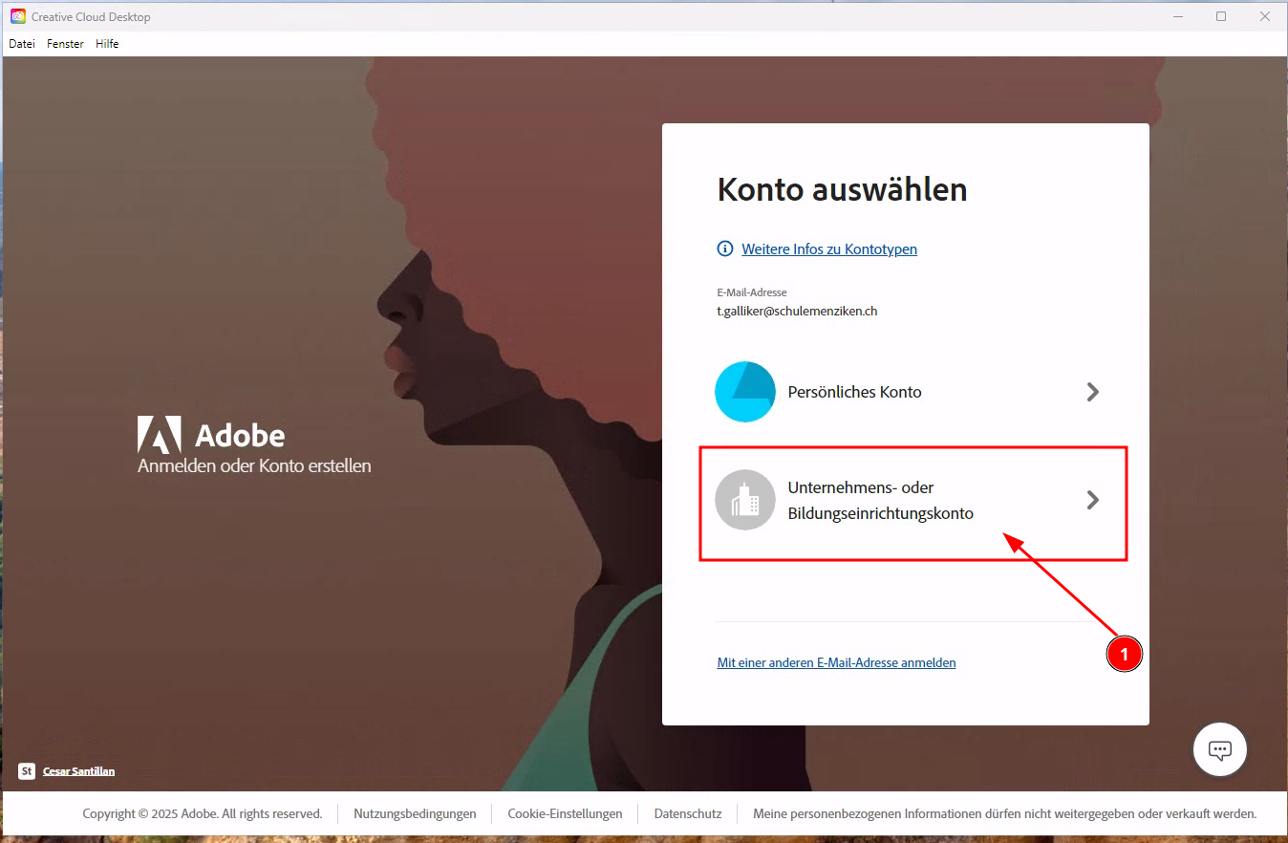Click the Datenschutz footer link

click(x=687, y=814)
